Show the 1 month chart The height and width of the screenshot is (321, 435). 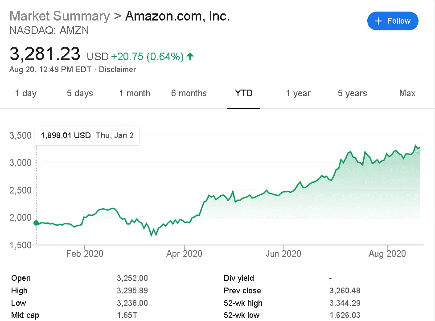[x=135, y=93]
